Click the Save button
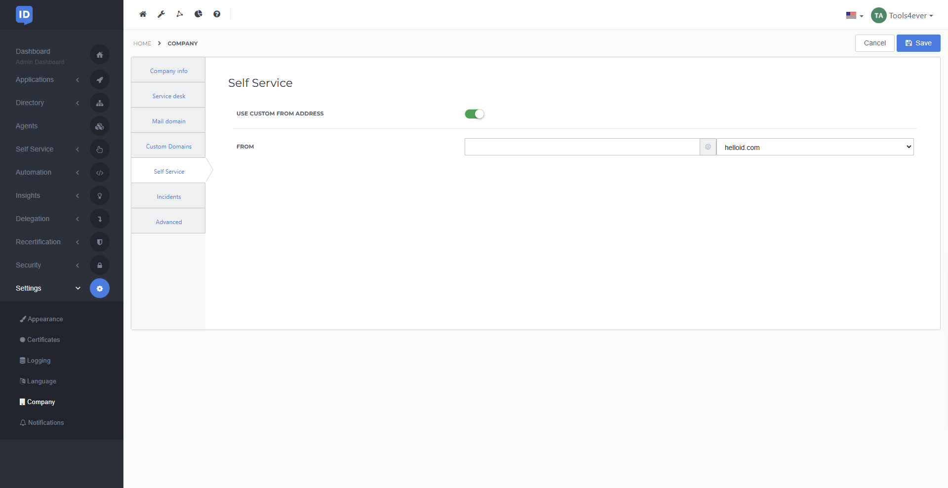This screenshot has height=488, width=948. pos(918,43)
